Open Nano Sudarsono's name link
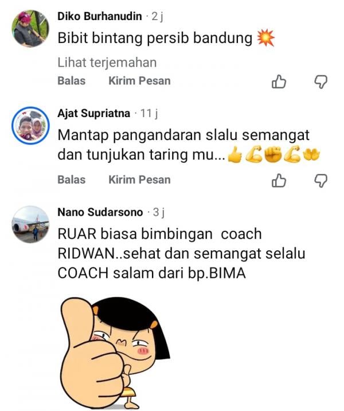Image resolution: width=344 pixels, height=411 pixels. (x=100, y=212)
